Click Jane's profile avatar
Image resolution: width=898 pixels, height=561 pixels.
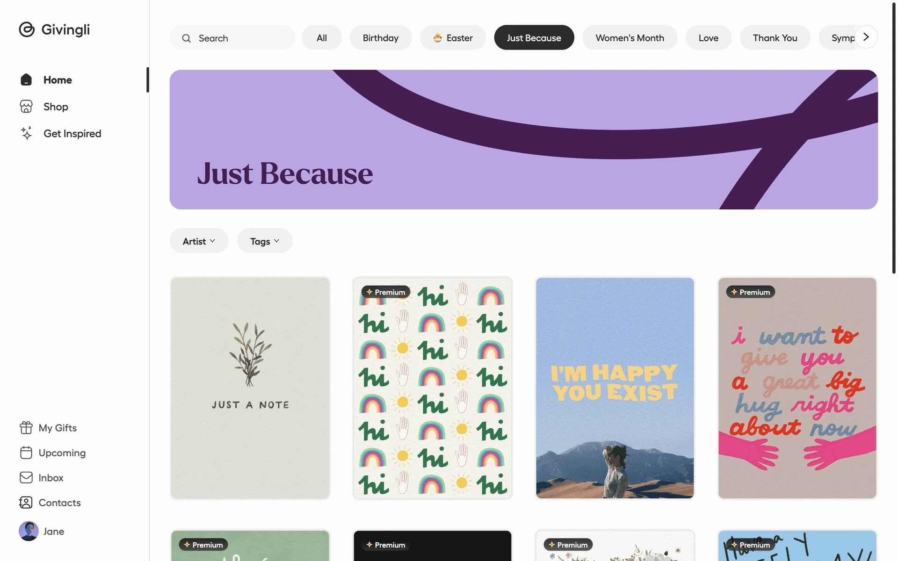(x=29, y=531)
